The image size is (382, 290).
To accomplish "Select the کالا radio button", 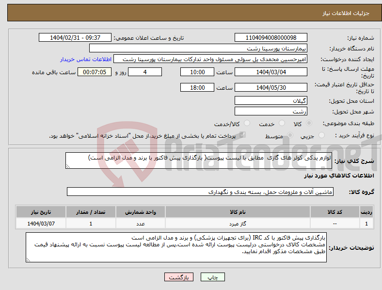I will point(309,123).
